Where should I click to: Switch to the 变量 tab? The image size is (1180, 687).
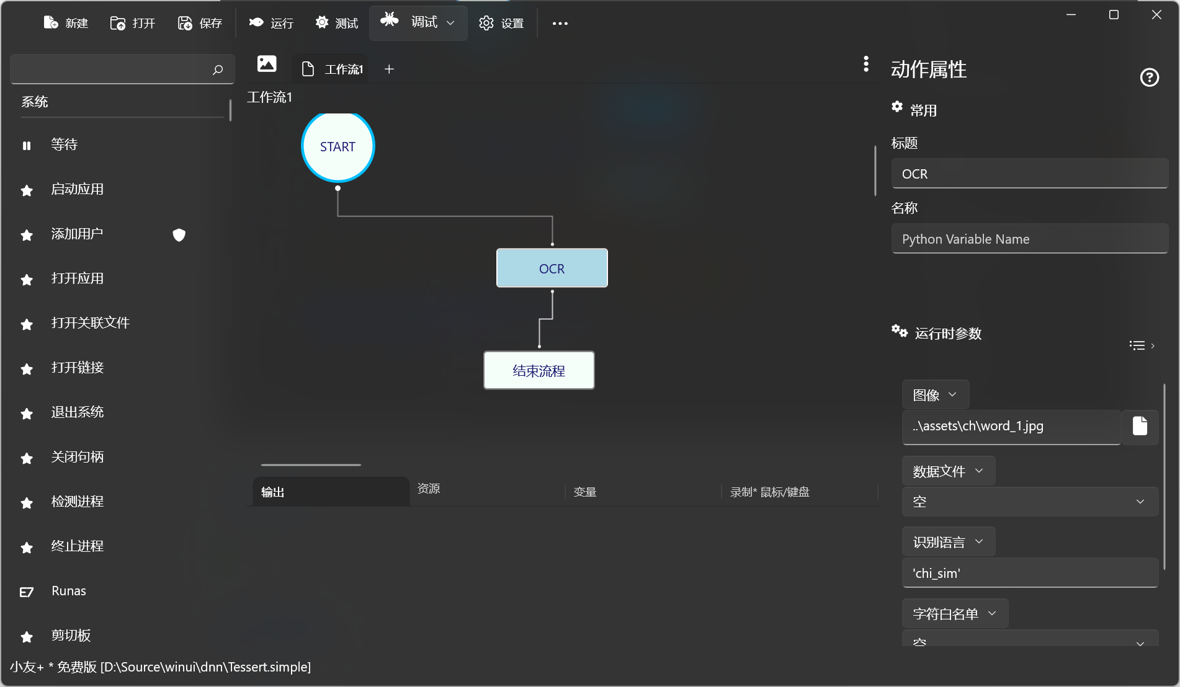pos(584,492)
